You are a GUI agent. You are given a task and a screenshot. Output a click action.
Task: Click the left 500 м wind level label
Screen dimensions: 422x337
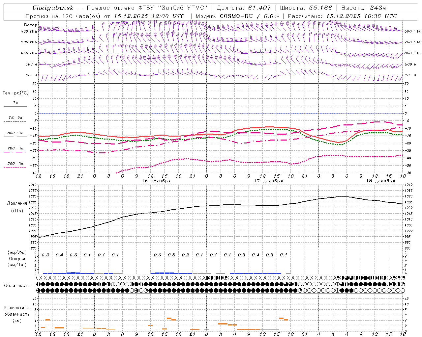tap(31, 64)
